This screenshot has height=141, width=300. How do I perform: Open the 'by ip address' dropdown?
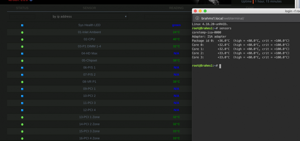[89, 16]
